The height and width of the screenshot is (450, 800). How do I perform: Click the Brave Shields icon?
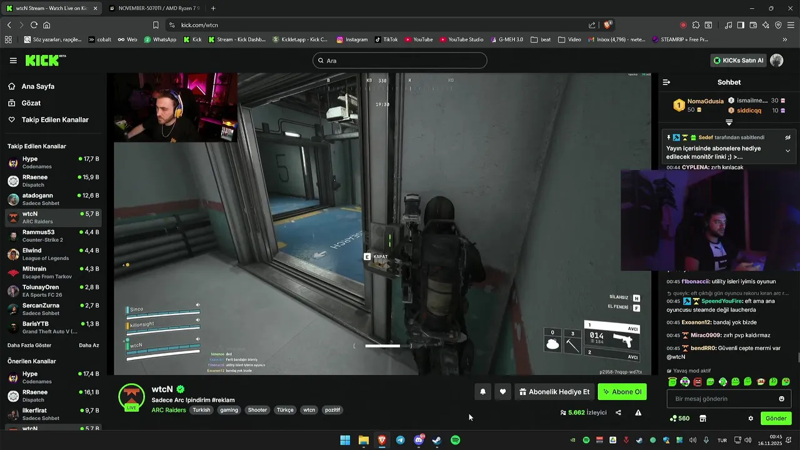point(607,25)
